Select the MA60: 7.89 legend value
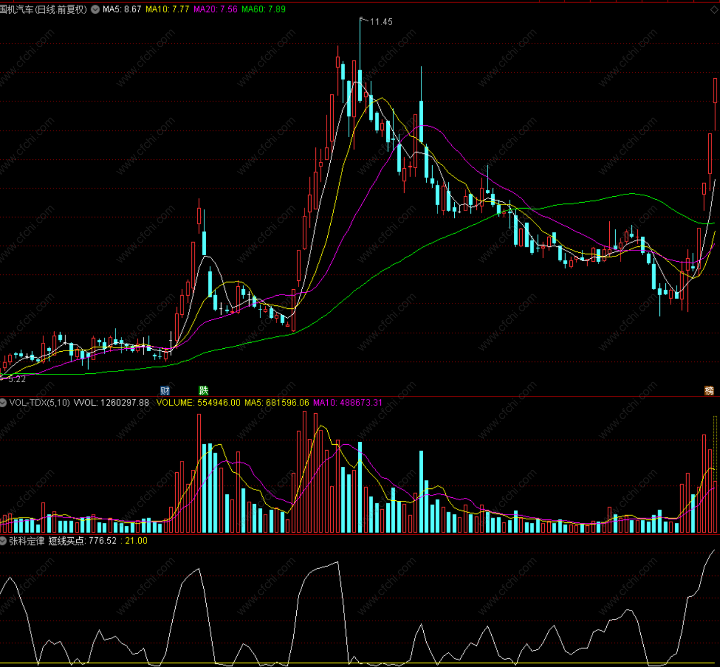Image resolution: width=720 pixels, height=667 pixels. (x=263, y=9)
